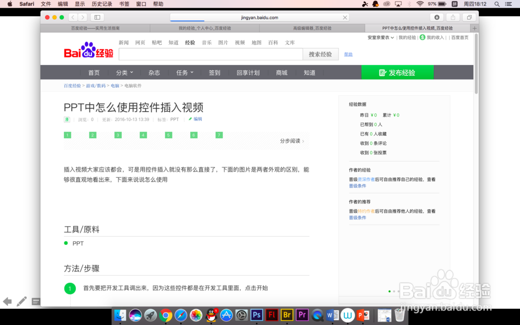The height and width of the screenshot is (325, 520).
Task: Open the Safari application menu
Action: coord(27,4)
